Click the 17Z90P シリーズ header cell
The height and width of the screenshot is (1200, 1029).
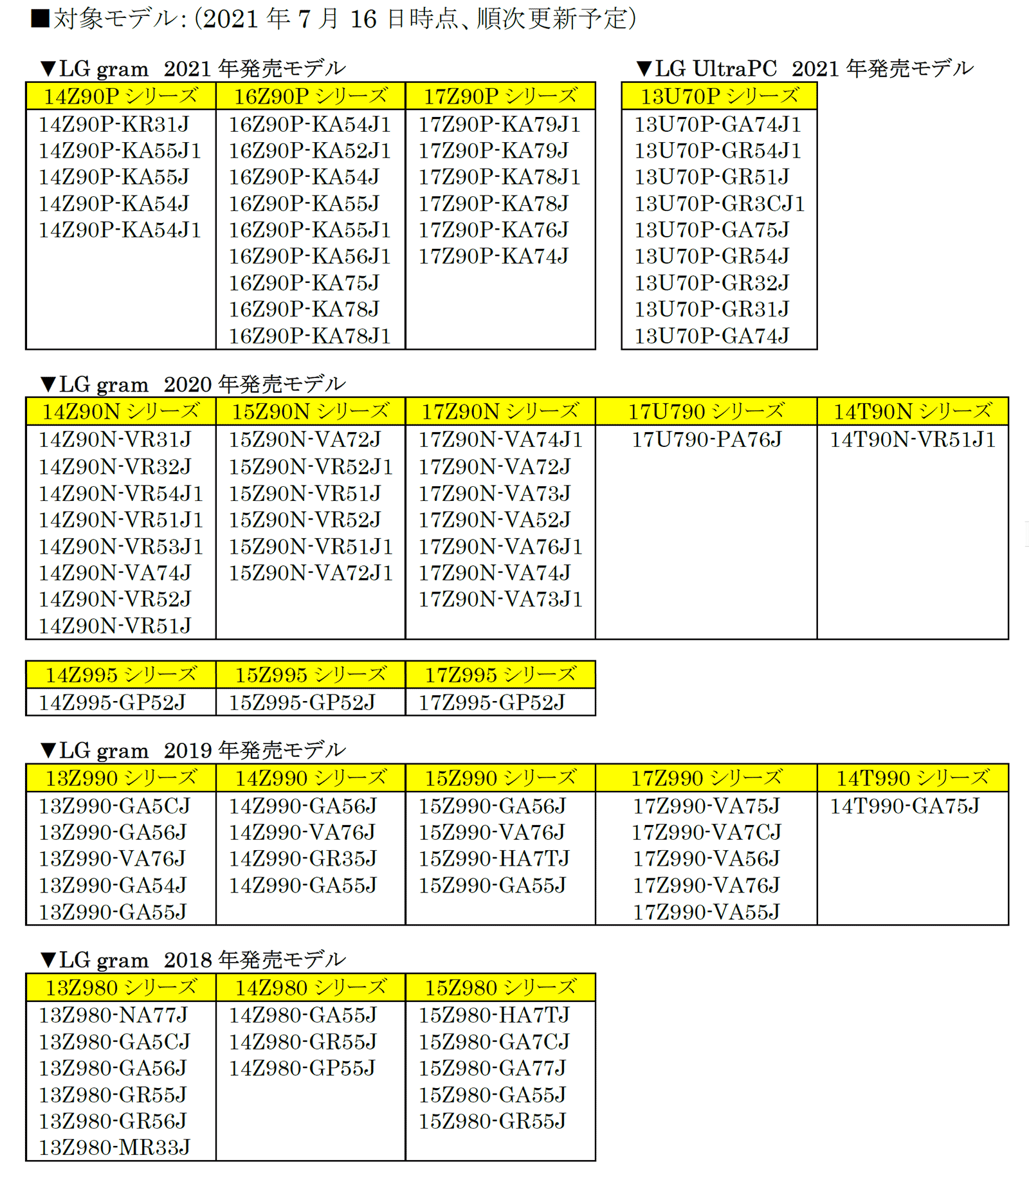tap(500, 96)
